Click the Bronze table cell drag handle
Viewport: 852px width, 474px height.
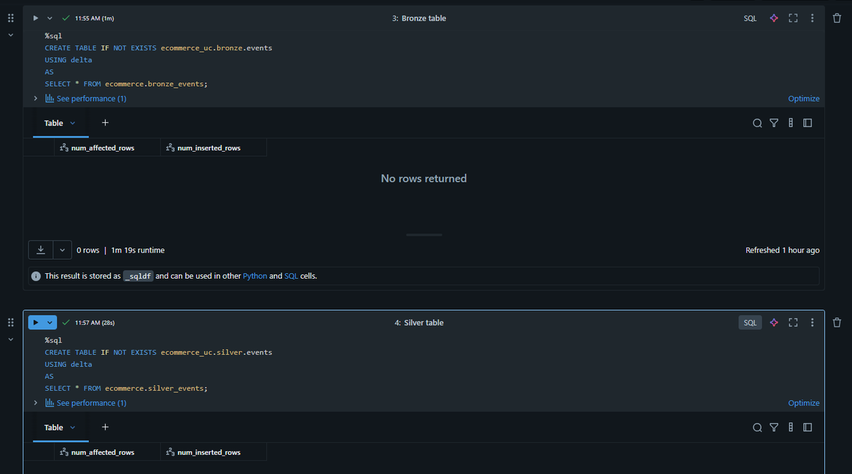pyautogui.click(x=10, y=18)
